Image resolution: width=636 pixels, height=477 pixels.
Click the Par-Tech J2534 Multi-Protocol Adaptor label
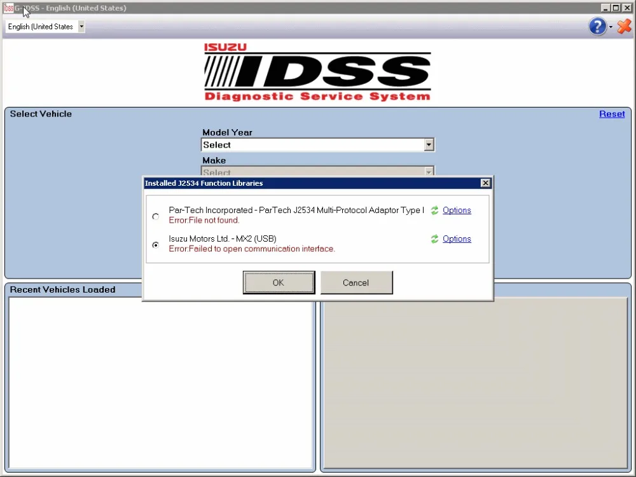point(296,210)
